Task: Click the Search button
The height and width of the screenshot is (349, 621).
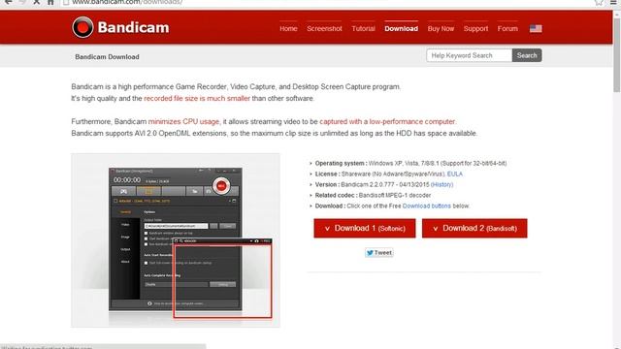Action: [x=527, y=55]
